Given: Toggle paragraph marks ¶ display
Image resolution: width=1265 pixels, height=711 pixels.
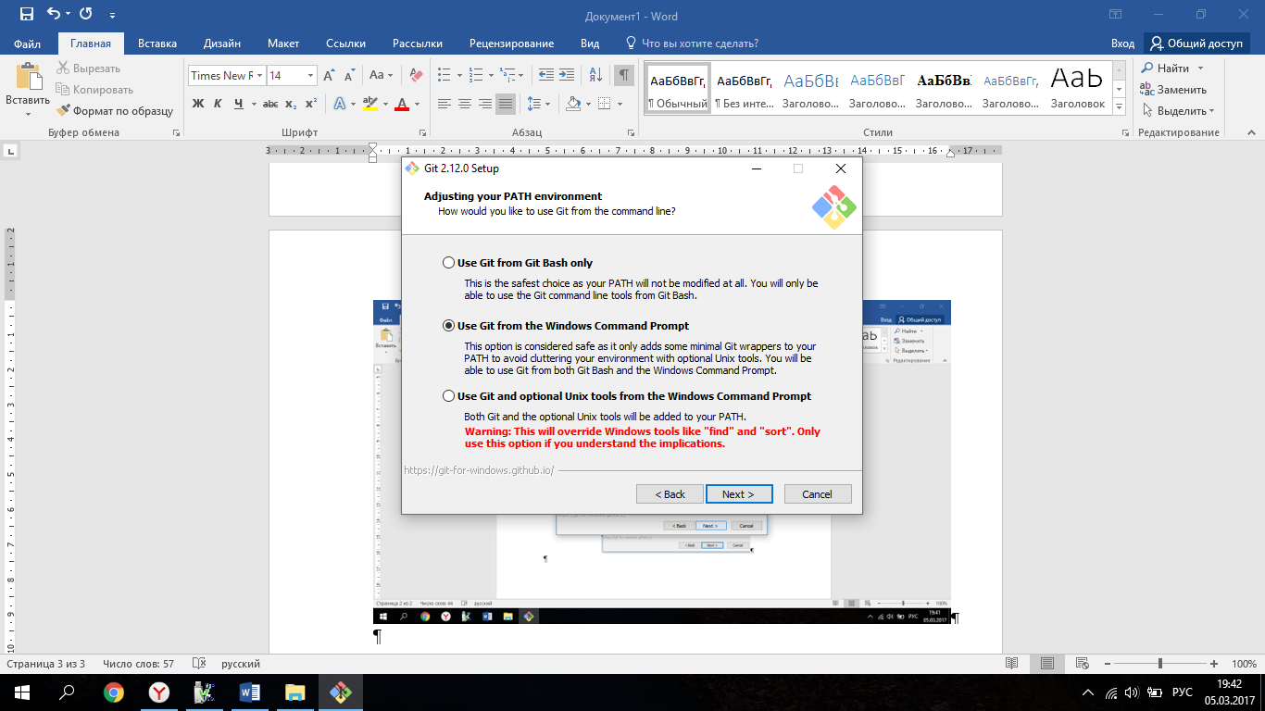Looking at the screenshot, I should click(624, 76).
